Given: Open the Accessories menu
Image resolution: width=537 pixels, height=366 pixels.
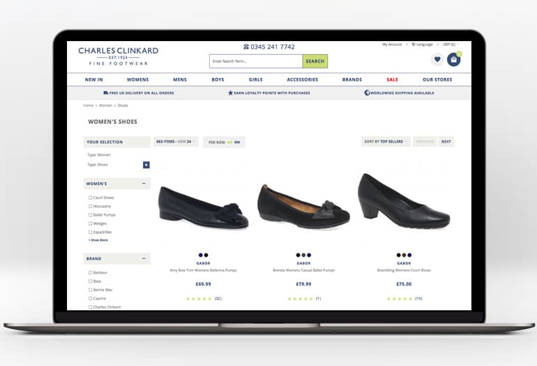Looking at the screenshot, I should coord(303,79).
